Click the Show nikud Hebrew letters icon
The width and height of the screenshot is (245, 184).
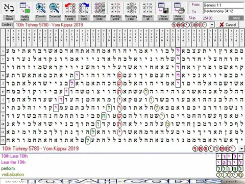pyautogui.click(x=9, y=8)
